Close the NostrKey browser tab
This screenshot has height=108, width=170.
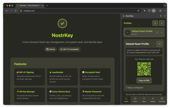coord(42,5)
